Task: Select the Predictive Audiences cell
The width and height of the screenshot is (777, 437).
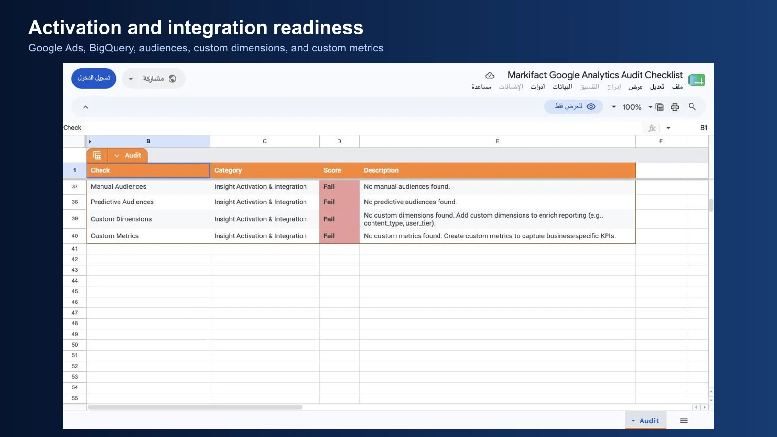Action: pyautogui.click(x=148, y=202)
